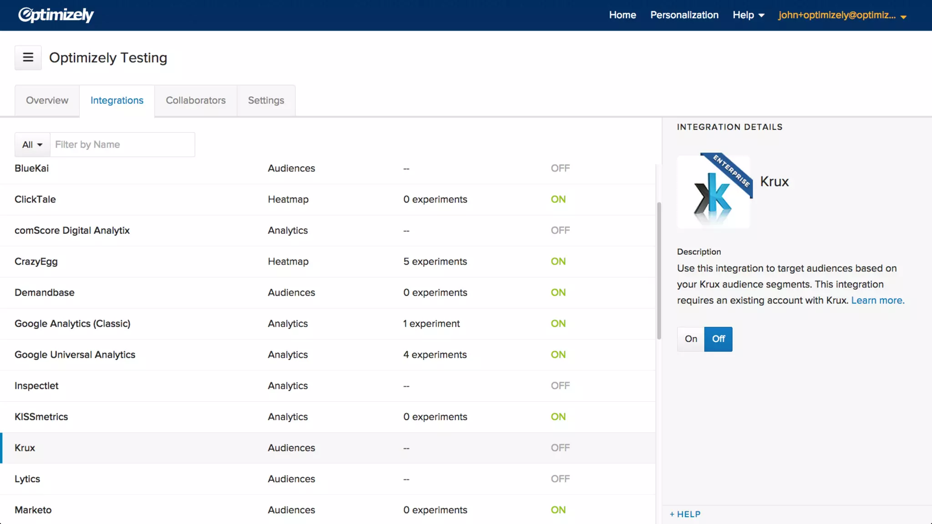Viewport: 932px width, 524px height.
Task: Select the Krux row in the list
Action: [x=328, y=448]
